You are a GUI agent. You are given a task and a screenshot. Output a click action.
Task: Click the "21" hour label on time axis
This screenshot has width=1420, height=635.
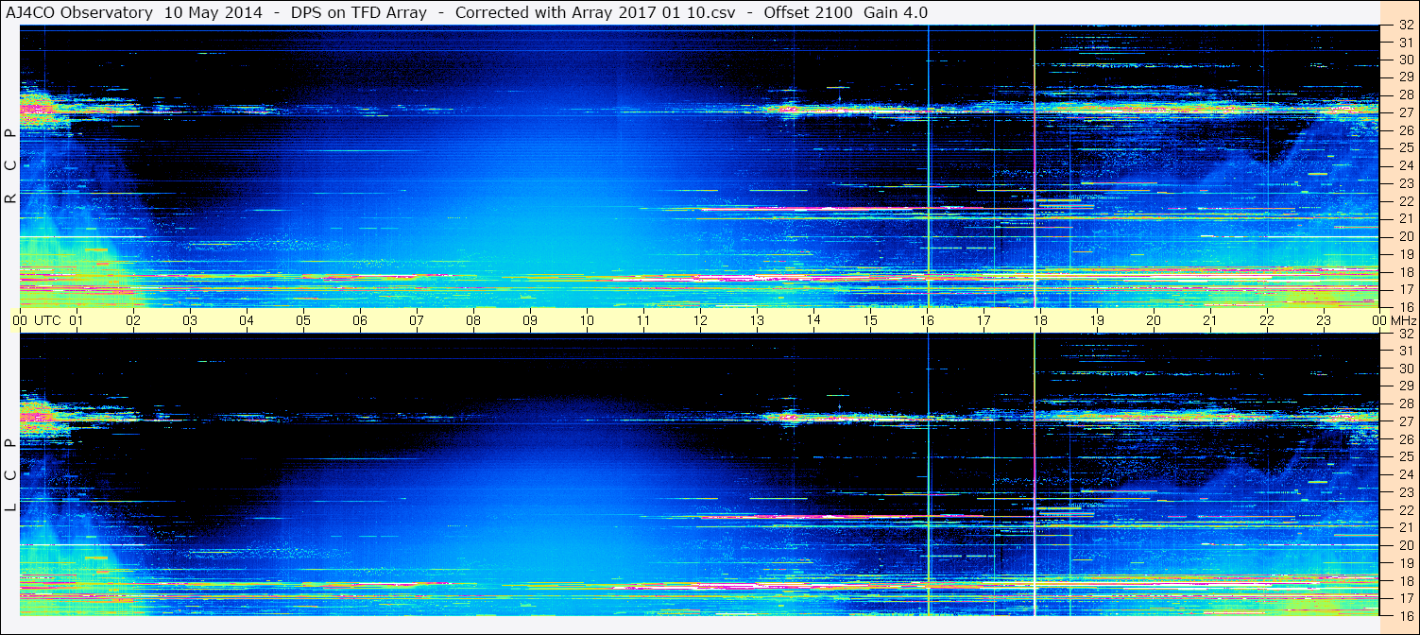click(x=1210, y=320)
